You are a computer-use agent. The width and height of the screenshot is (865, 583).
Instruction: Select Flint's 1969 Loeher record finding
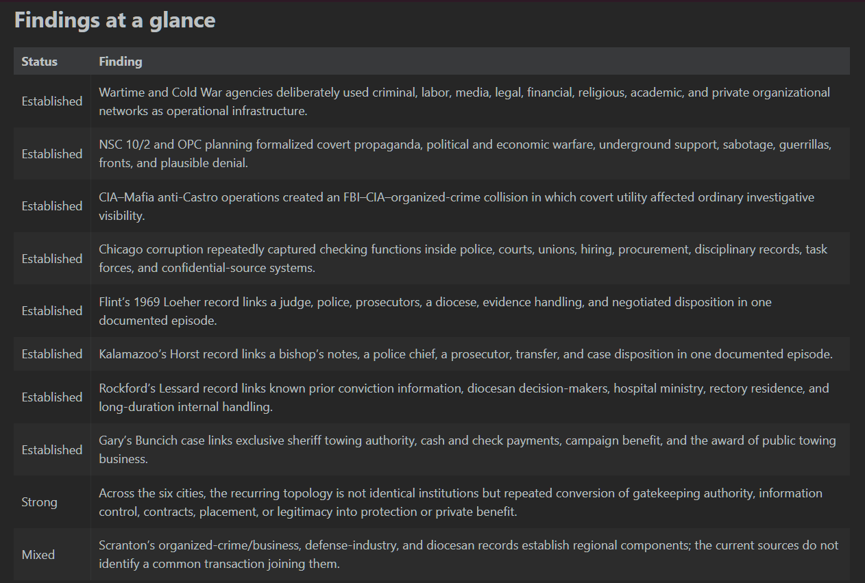435,311
